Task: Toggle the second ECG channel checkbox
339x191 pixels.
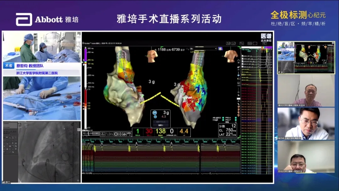Action: (242, 58)
